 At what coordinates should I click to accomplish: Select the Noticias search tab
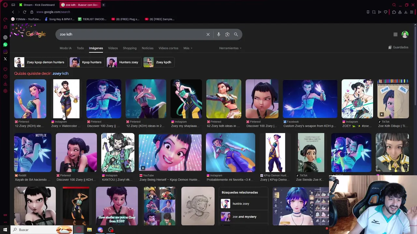click(148, 48)
